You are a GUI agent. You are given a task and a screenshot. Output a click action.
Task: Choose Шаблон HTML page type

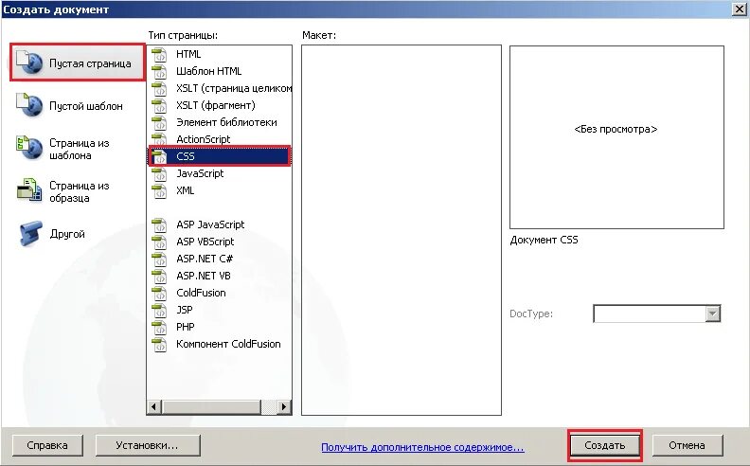tap(209, 71)
